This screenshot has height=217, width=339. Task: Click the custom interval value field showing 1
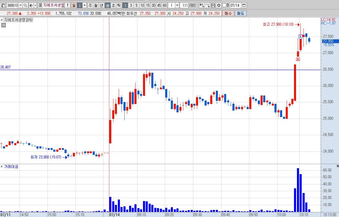[x=171, y=5]
